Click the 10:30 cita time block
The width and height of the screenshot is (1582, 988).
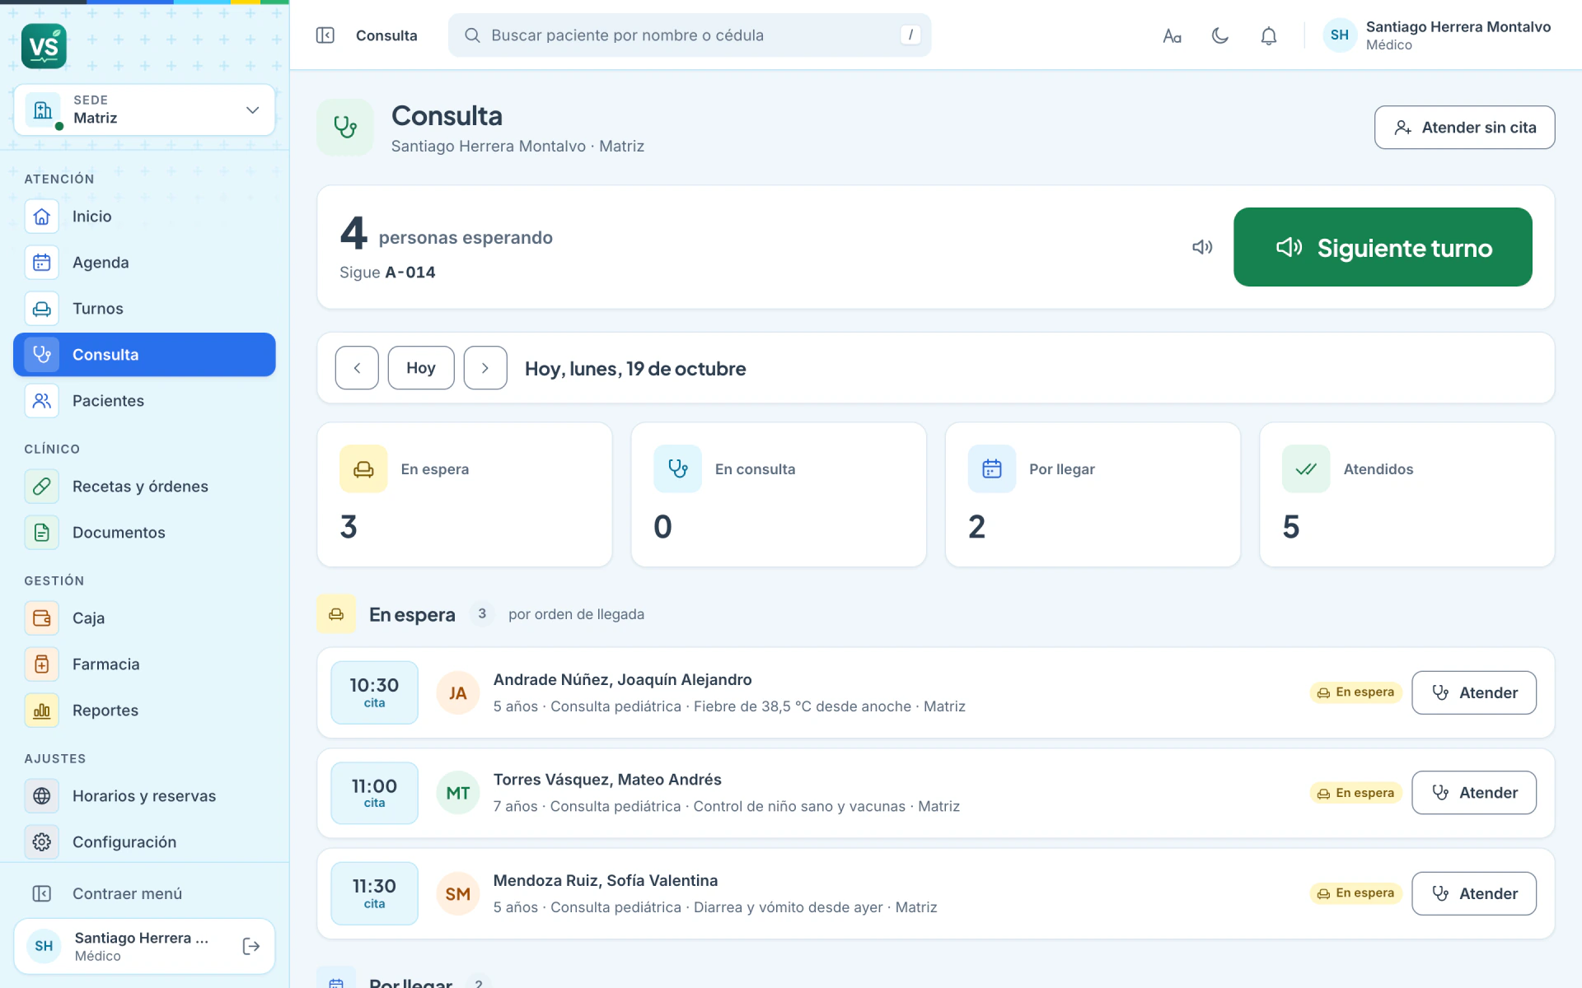click(374, 692)
